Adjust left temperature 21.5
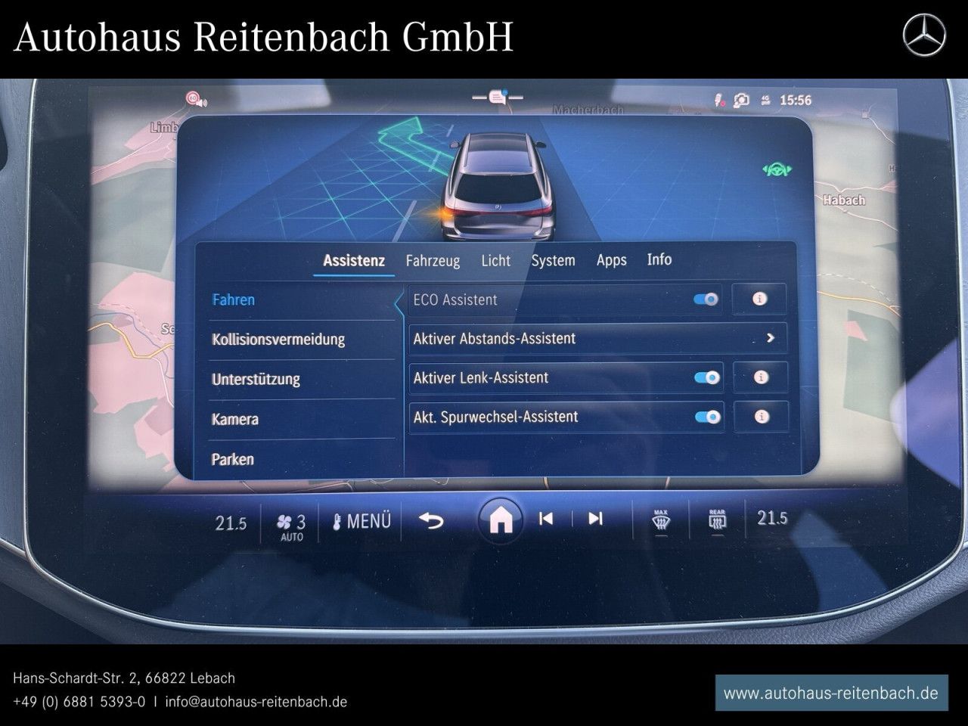968x726 pixels. [x=231, y=523]
